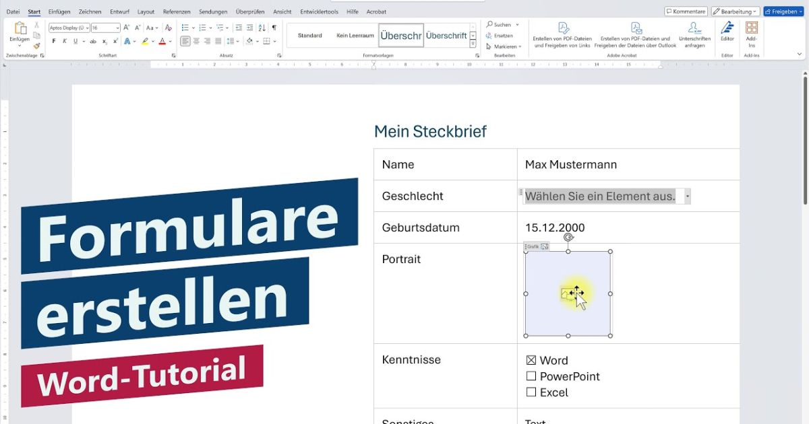
Task: Select the strikethrough formatting icon
Action: [x=93, y=41]
